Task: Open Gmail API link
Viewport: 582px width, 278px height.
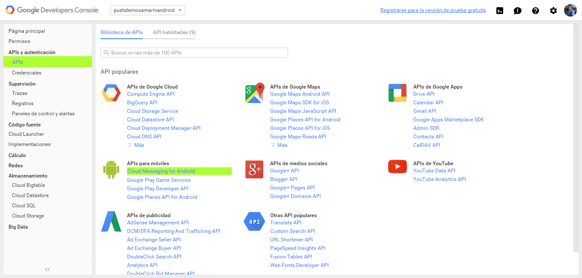Action: click(425, 111)
